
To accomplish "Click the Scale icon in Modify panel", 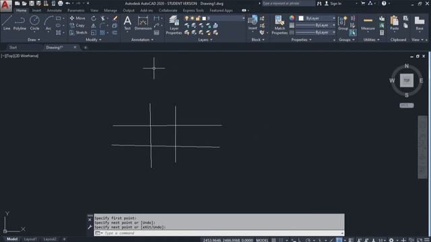I will coord(94,33).
